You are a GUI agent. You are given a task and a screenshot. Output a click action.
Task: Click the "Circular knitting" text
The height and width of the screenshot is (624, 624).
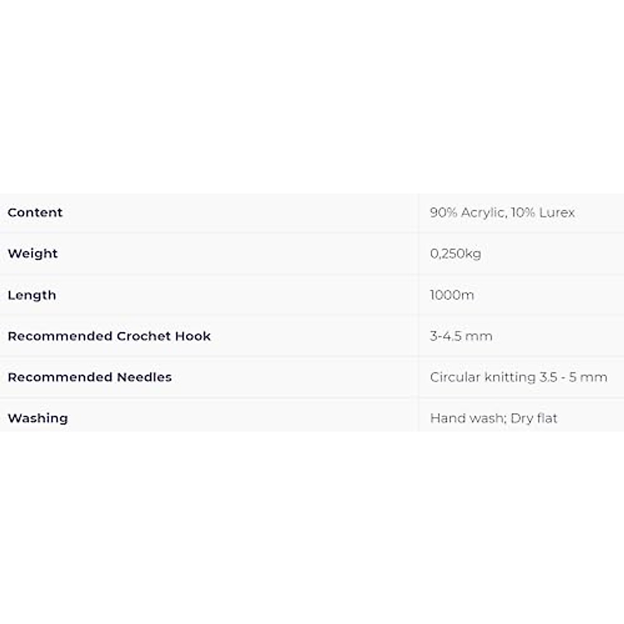[483, 377]
